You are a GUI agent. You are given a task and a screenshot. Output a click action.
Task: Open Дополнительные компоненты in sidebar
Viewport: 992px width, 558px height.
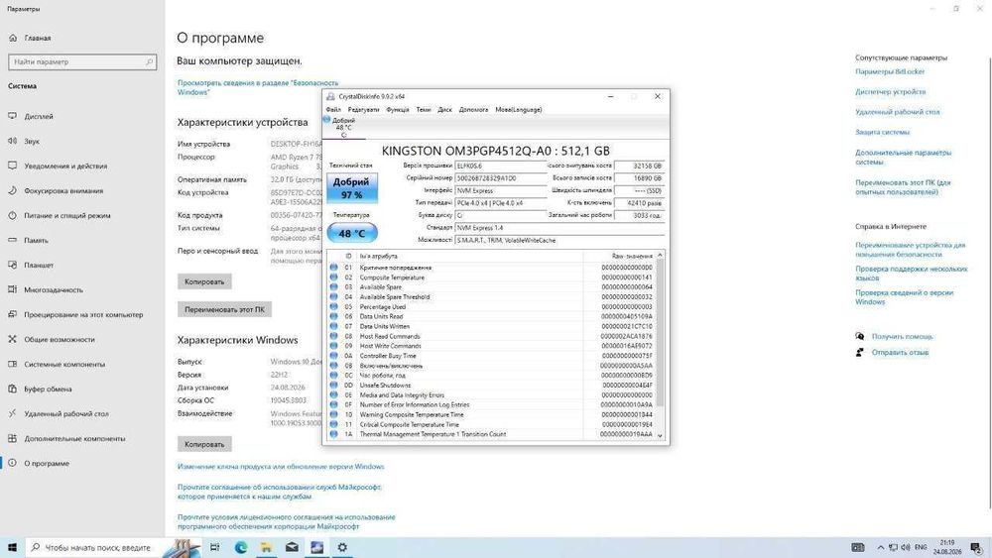pyautogui.click(x=74, y=438)
